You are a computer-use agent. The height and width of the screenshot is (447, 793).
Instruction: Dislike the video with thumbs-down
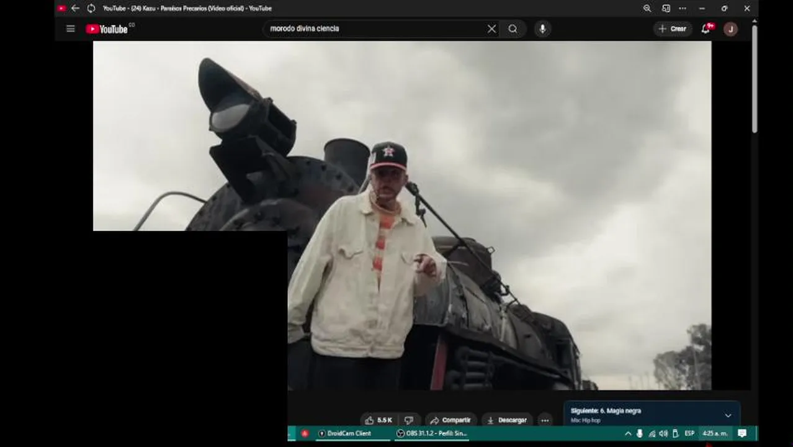point(409,420)
